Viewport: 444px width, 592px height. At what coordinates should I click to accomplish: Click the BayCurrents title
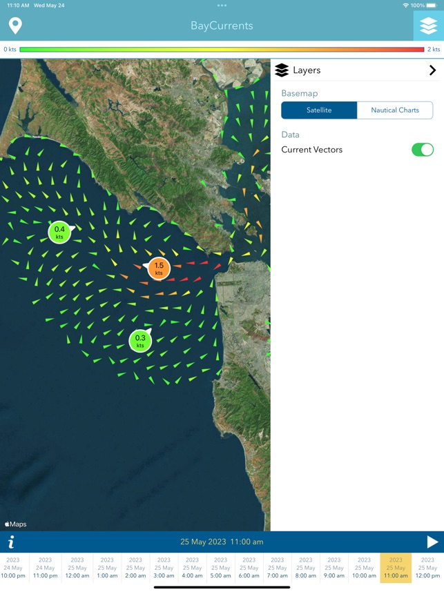pyautogui.click(x=222, y=26)
